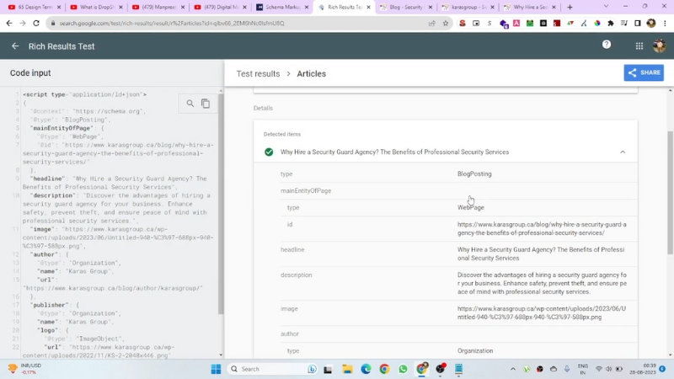Image resolution: width=674 pixels, height=379 pixels.
Task: Click the taskbar Search box
Action: pyautogui.click(x=271, y=369)
